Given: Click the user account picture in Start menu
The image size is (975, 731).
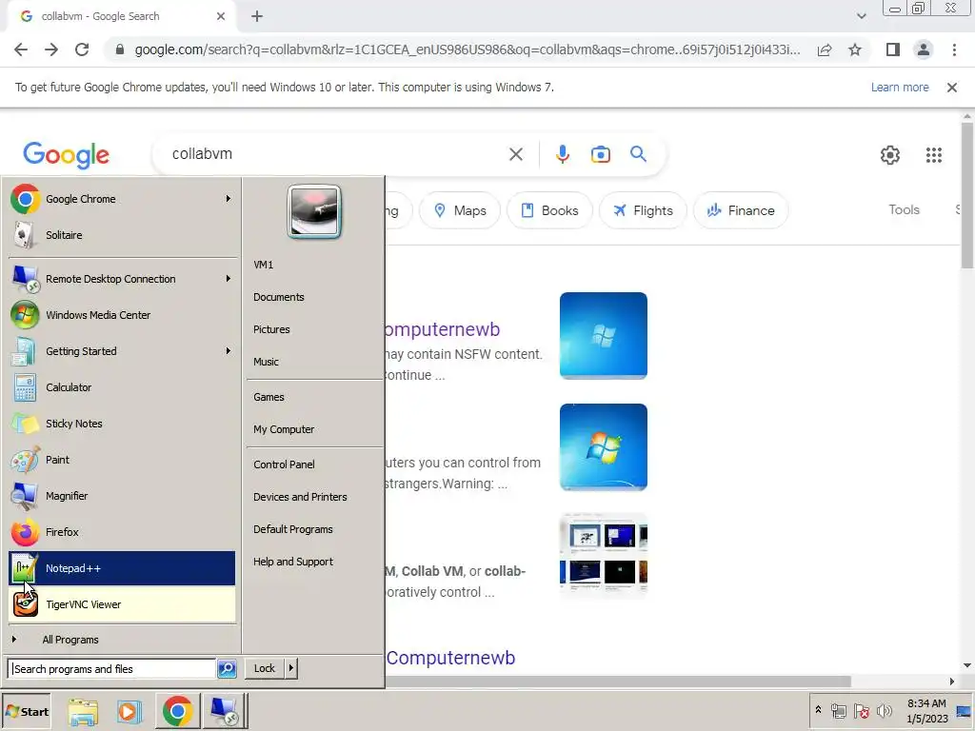Looking at the screenshot, I should 314,212.
